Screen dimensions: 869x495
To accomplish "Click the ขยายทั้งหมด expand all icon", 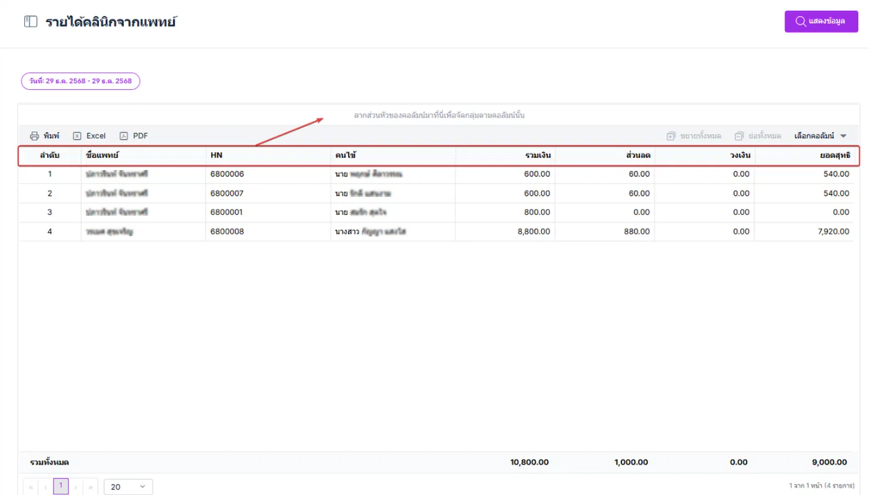I will (x=670, y=136).
